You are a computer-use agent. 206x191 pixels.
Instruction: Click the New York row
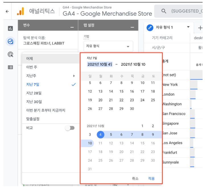182,85
